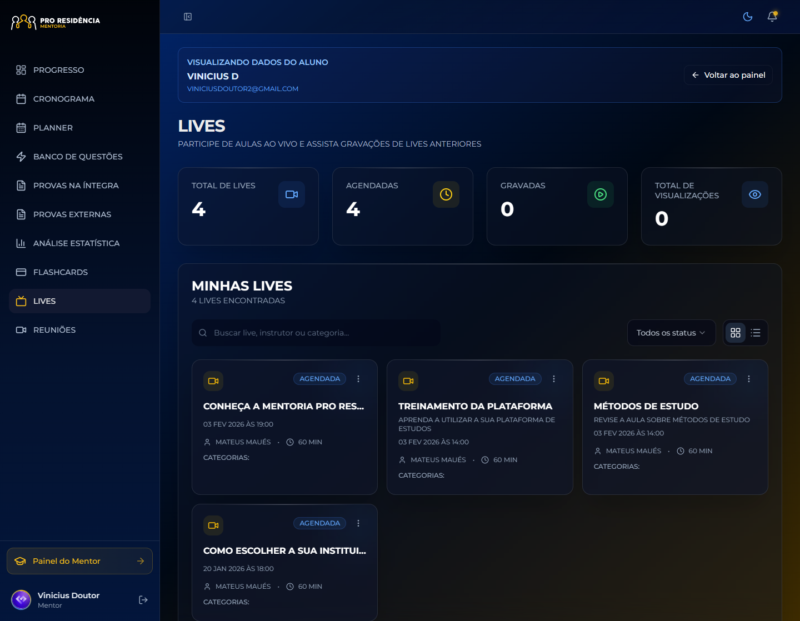Switch to grid view
This screenshot has height=621, width=800.
(736, 333)
